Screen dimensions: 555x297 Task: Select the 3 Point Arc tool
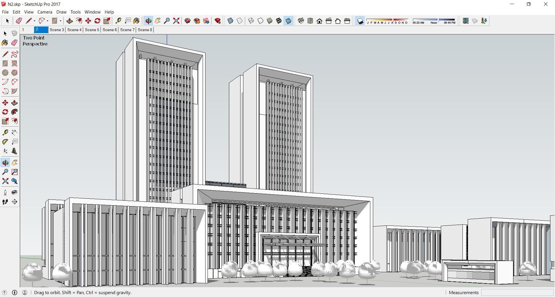5,91
